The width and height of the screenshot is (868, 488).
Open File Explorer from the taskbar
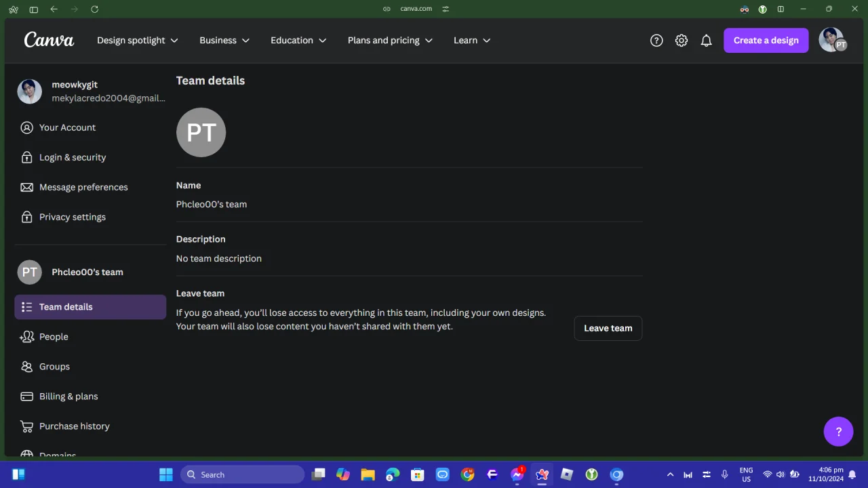[x=368, y=474]
